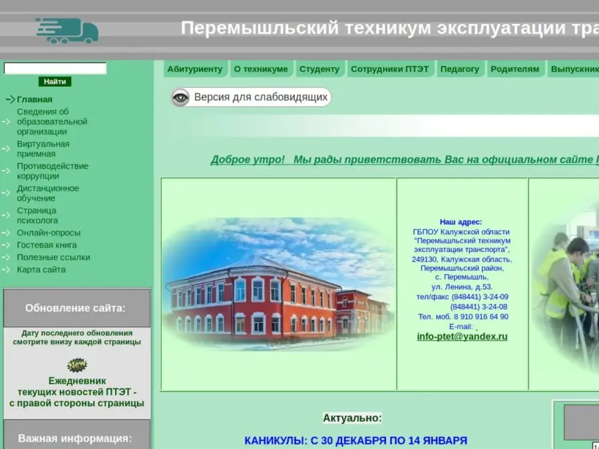Click the students in vests photo

click(566, 286)
